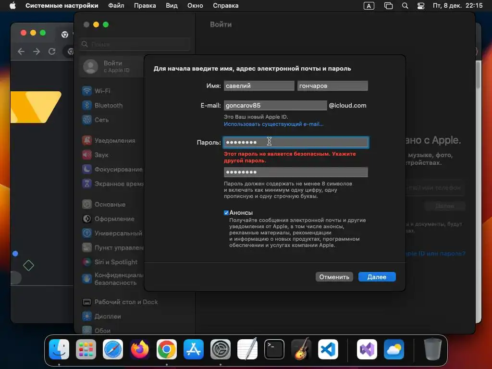Open the TextEdit Dock icon

(x=247, y=349)
